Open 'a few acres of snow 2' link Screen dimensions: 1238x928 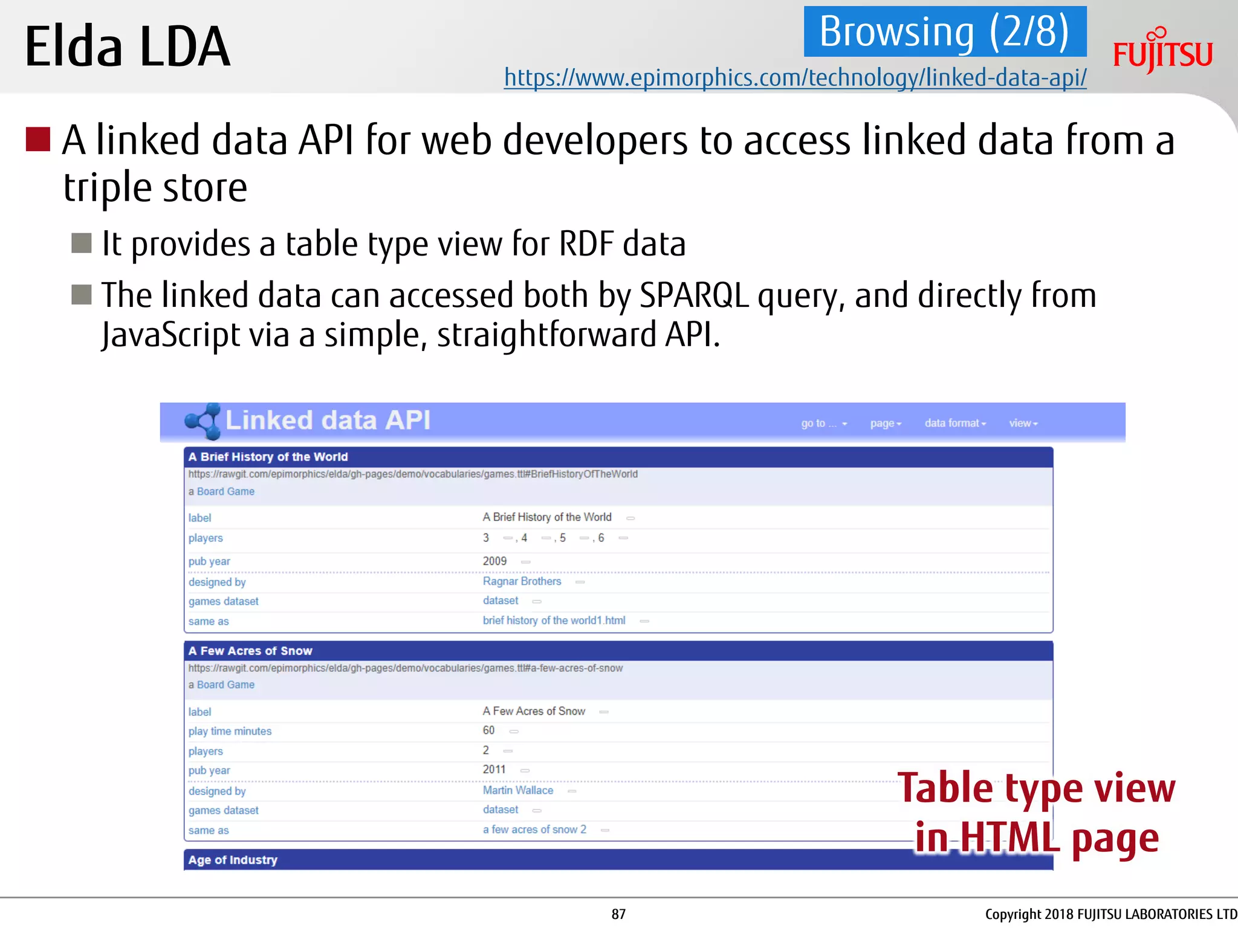[x=534, y=830]
